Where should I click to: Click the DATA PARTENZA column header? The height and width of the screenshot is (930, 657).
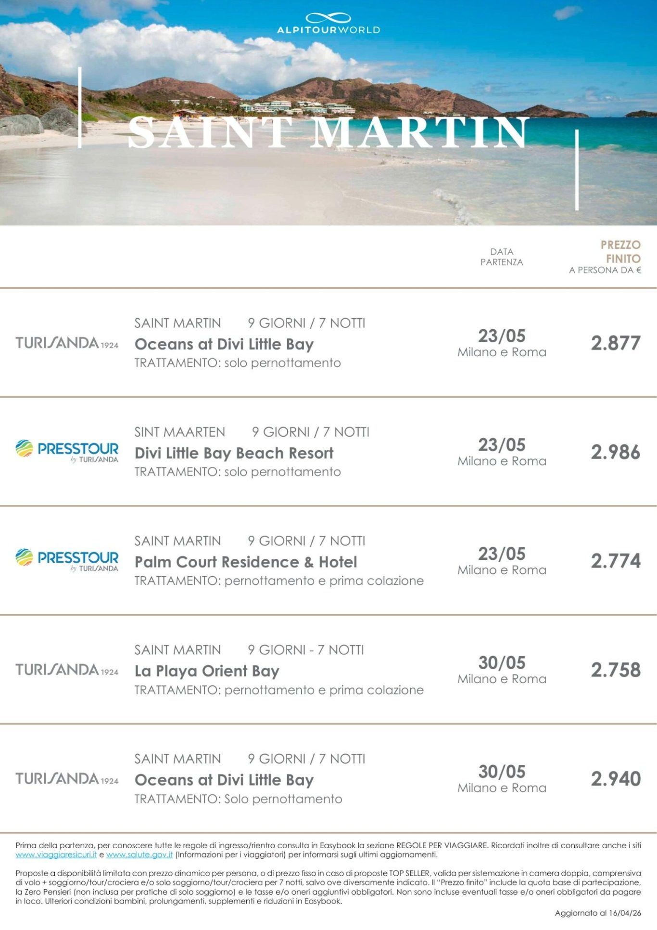(502, 257)
